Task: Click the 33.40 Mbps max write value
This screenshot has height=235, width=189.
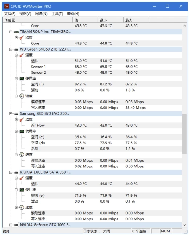Action: click(x=136, y=108)
